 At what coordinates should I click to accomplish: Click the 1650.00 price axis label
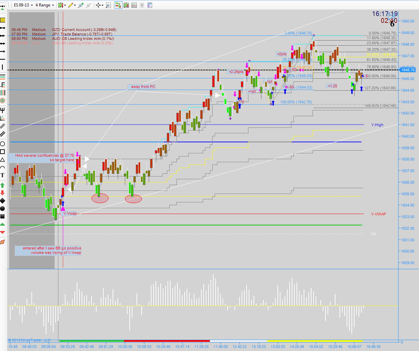tap(408, 21)
